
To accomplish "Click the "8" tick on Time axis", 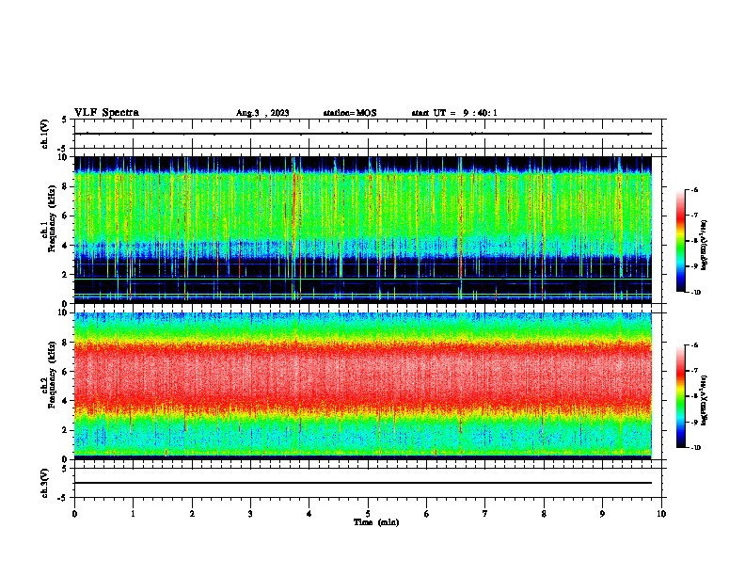I will [544, 514].
